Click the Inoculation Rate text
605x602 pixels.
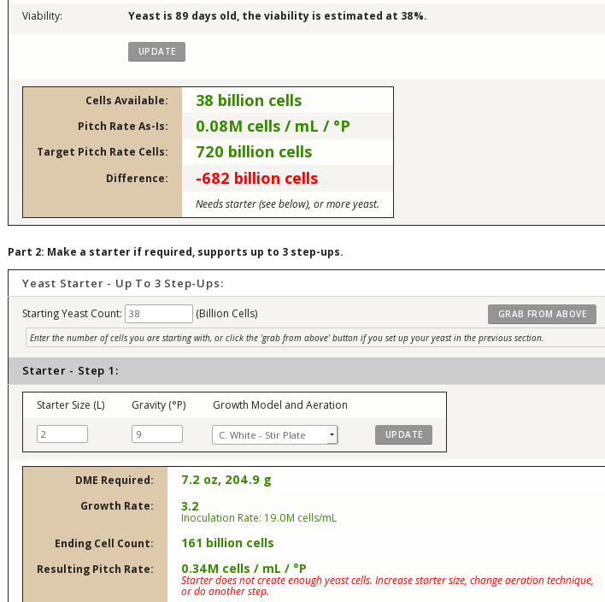[x=258, y=517]
